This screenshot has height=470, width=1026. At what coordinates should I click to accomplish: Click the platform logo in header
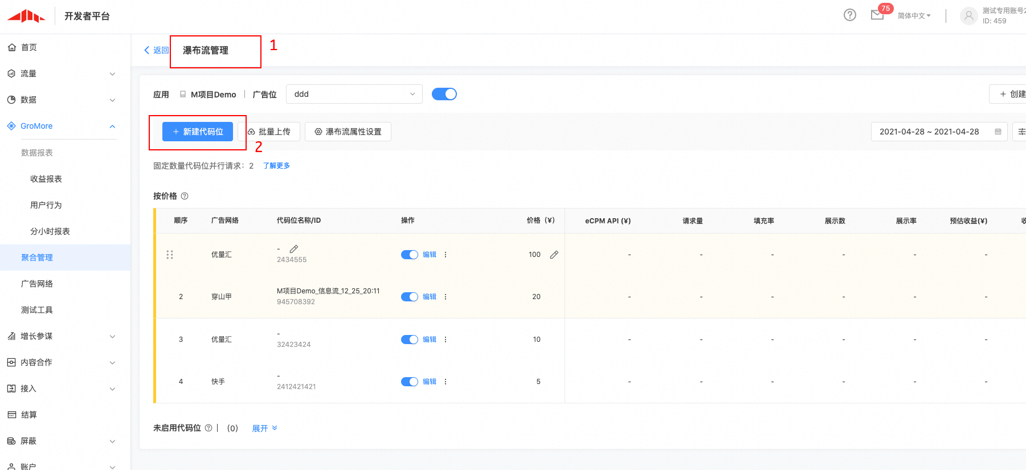click(x=26, y=16)
